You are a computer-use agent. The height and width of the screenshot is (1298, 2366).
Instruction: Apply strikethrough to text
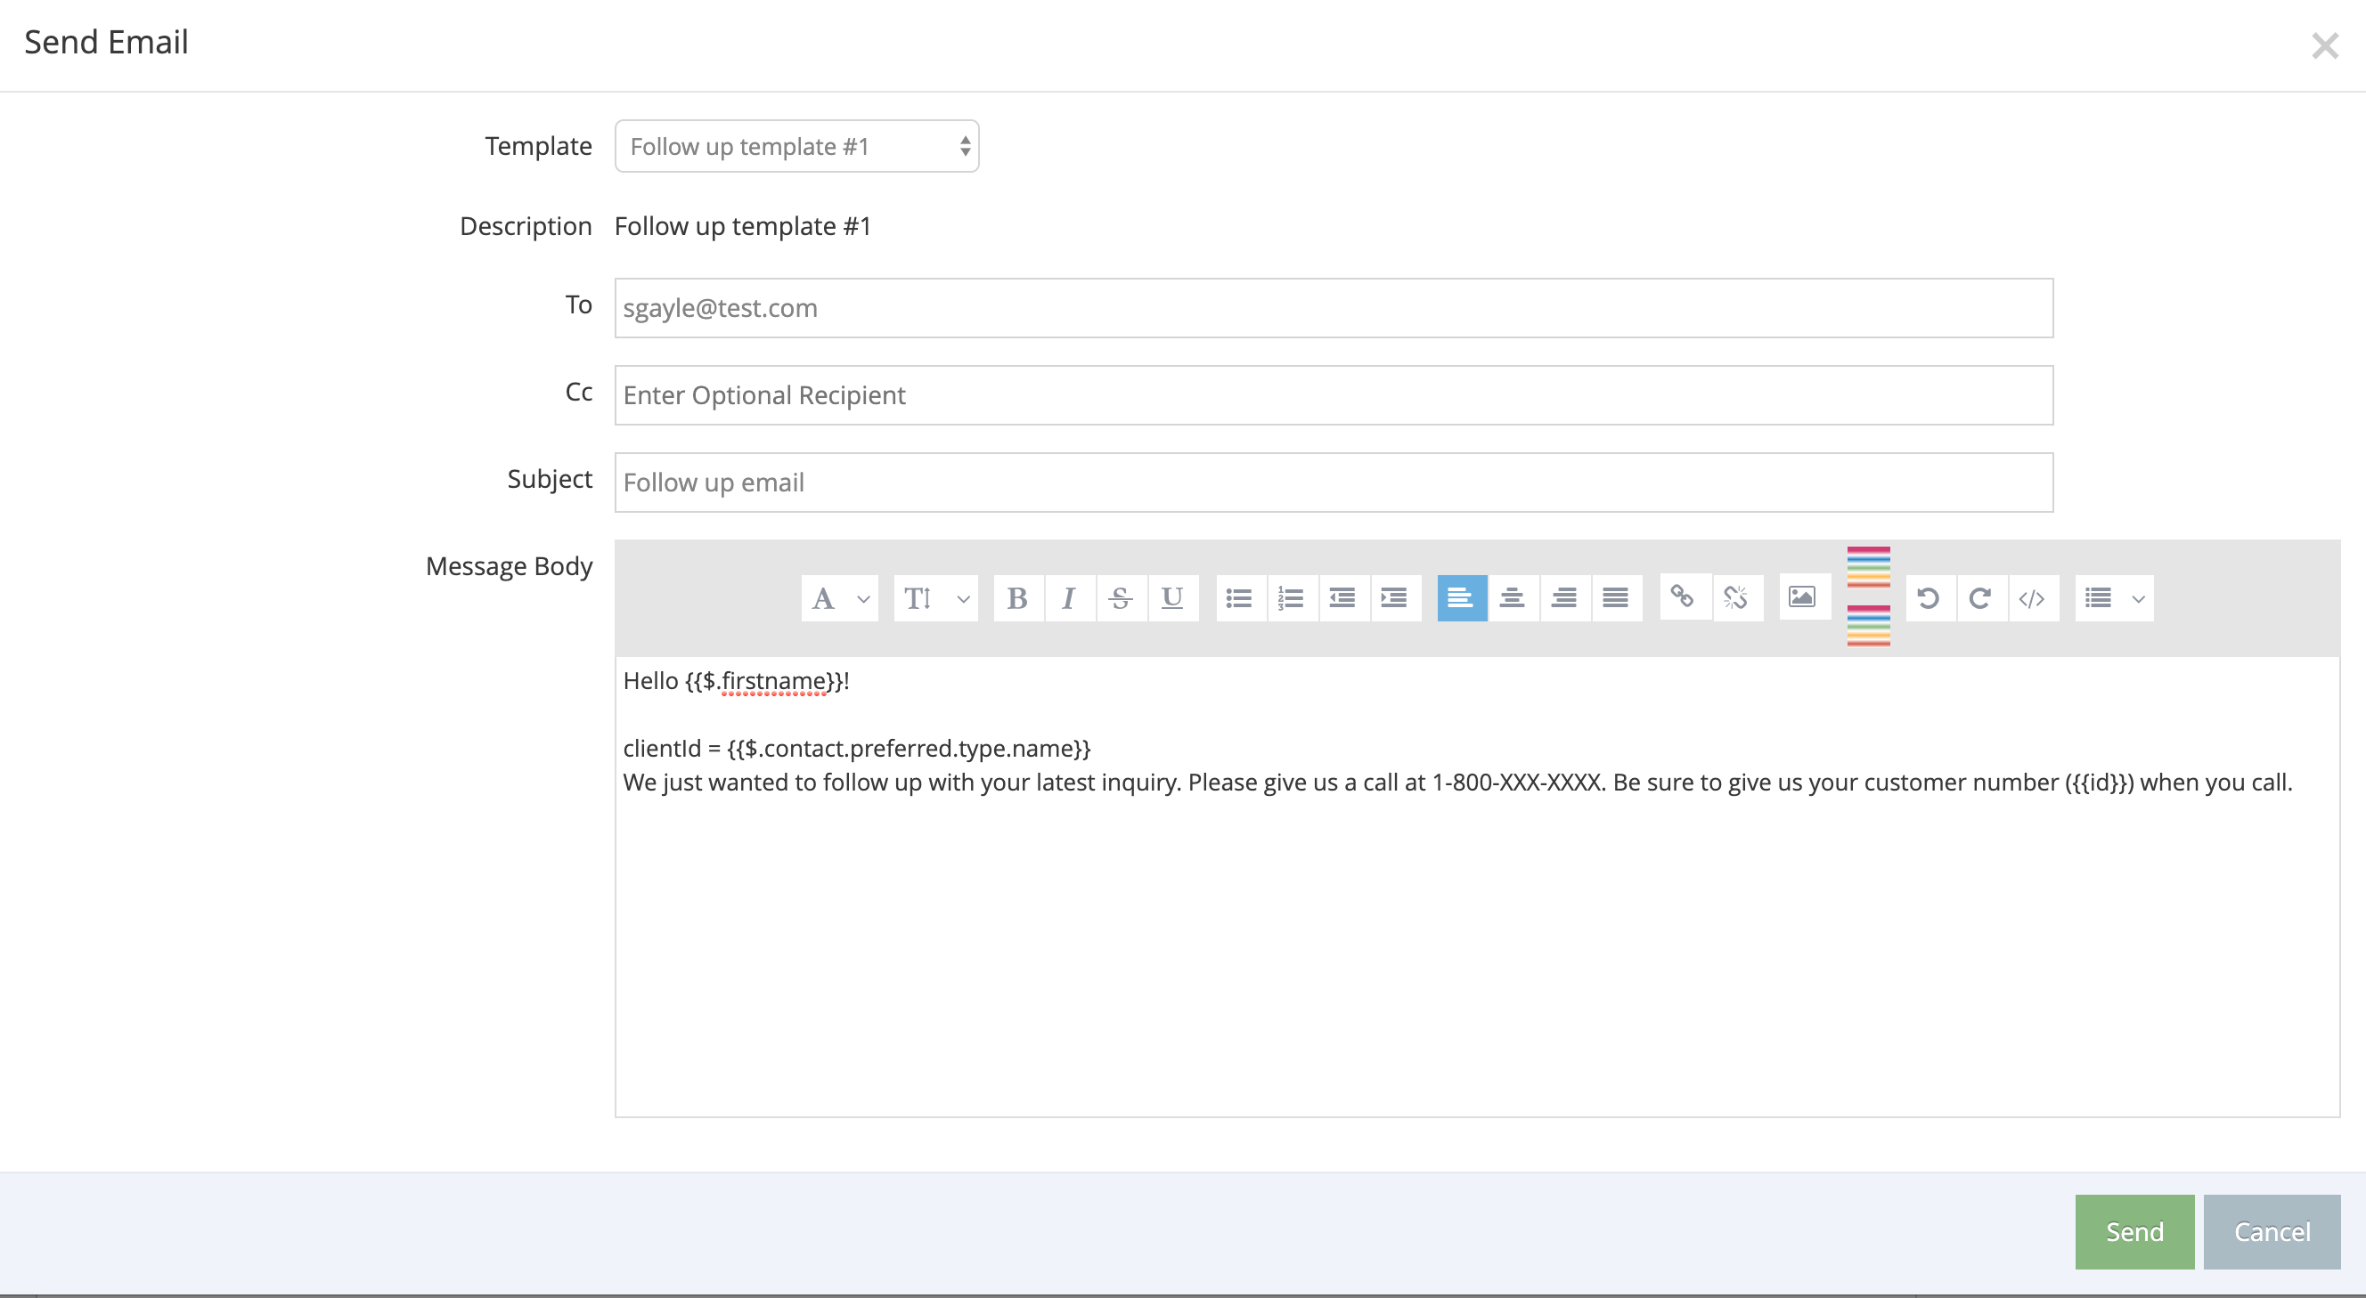point(1120,598)
